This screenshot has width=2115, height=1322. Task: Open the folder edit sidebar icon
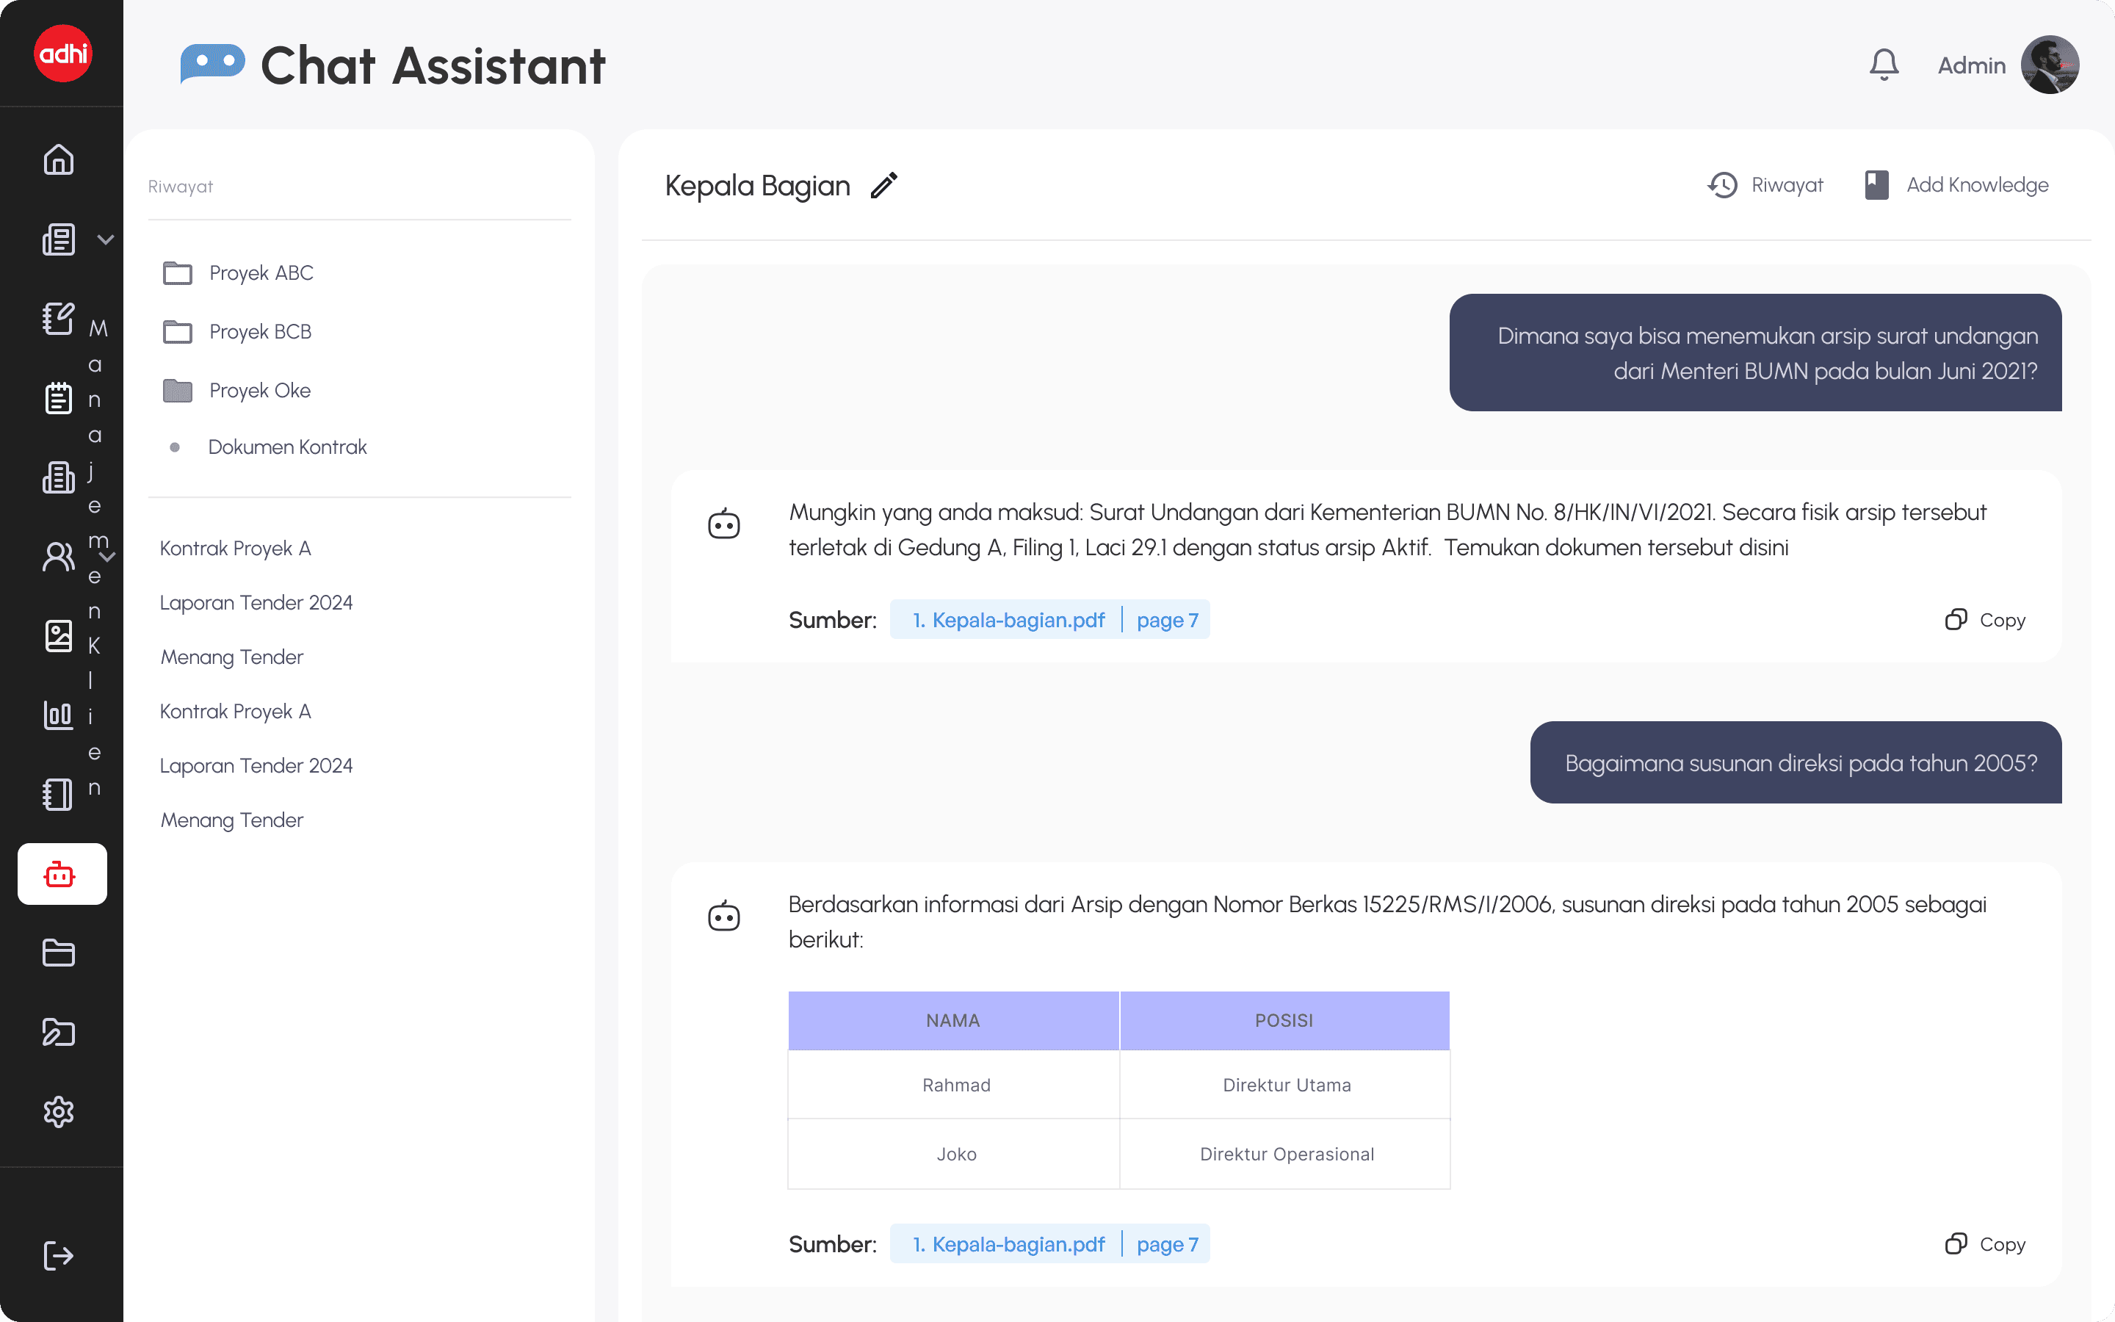(x=59, y=1033)
